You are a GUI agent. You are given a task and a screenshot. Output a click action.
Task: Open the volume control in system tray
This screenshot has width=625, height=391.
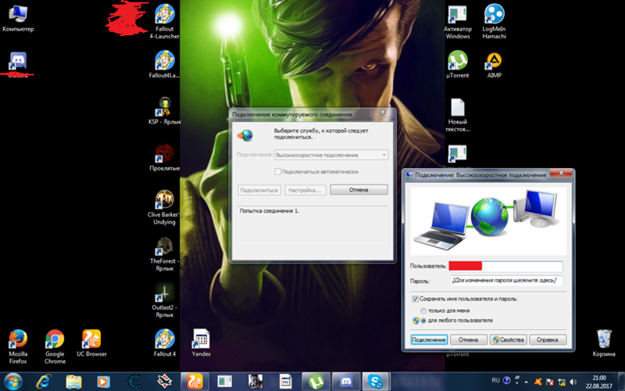pyautogui.click(x=573, y=382)
